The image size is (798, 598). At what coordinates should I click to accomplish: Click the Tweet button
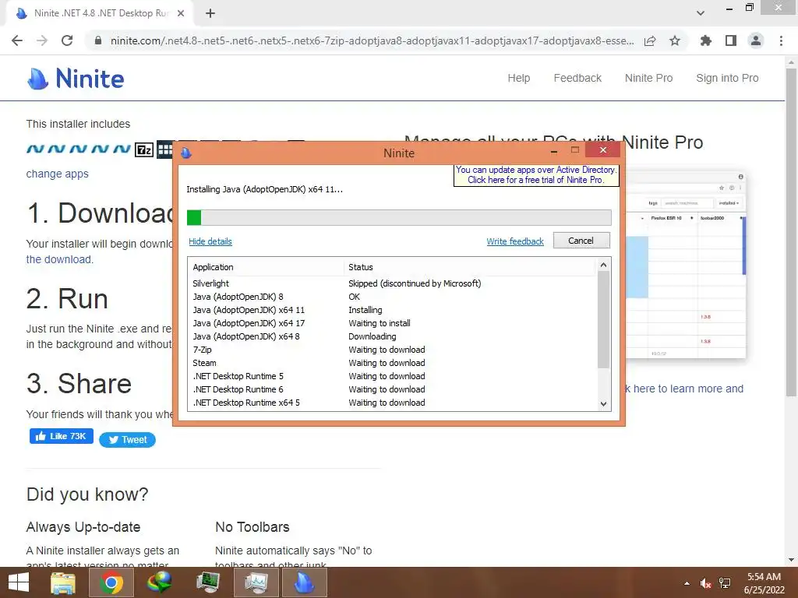[127, 440]
